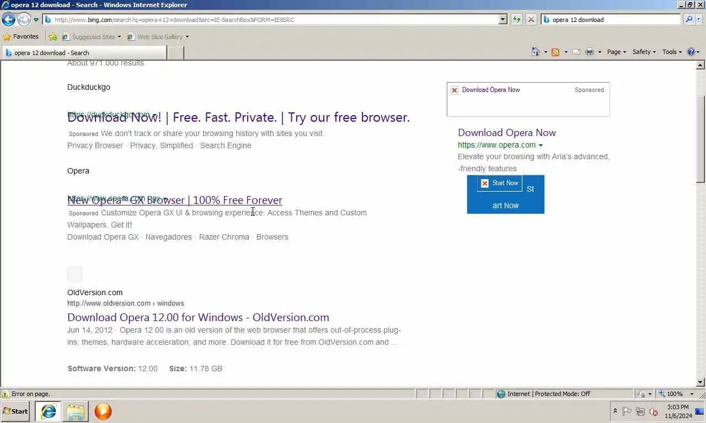Click the taskbar clock showing 3:03 PM
Screen dimensions: 706x423
pyautogui.click(x=677, y=411)
